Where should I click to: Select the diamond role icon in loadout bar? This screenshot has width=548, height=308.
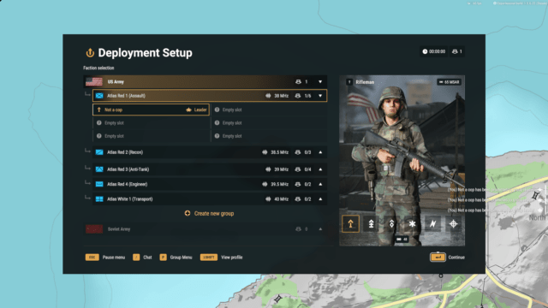click(392, 224)
